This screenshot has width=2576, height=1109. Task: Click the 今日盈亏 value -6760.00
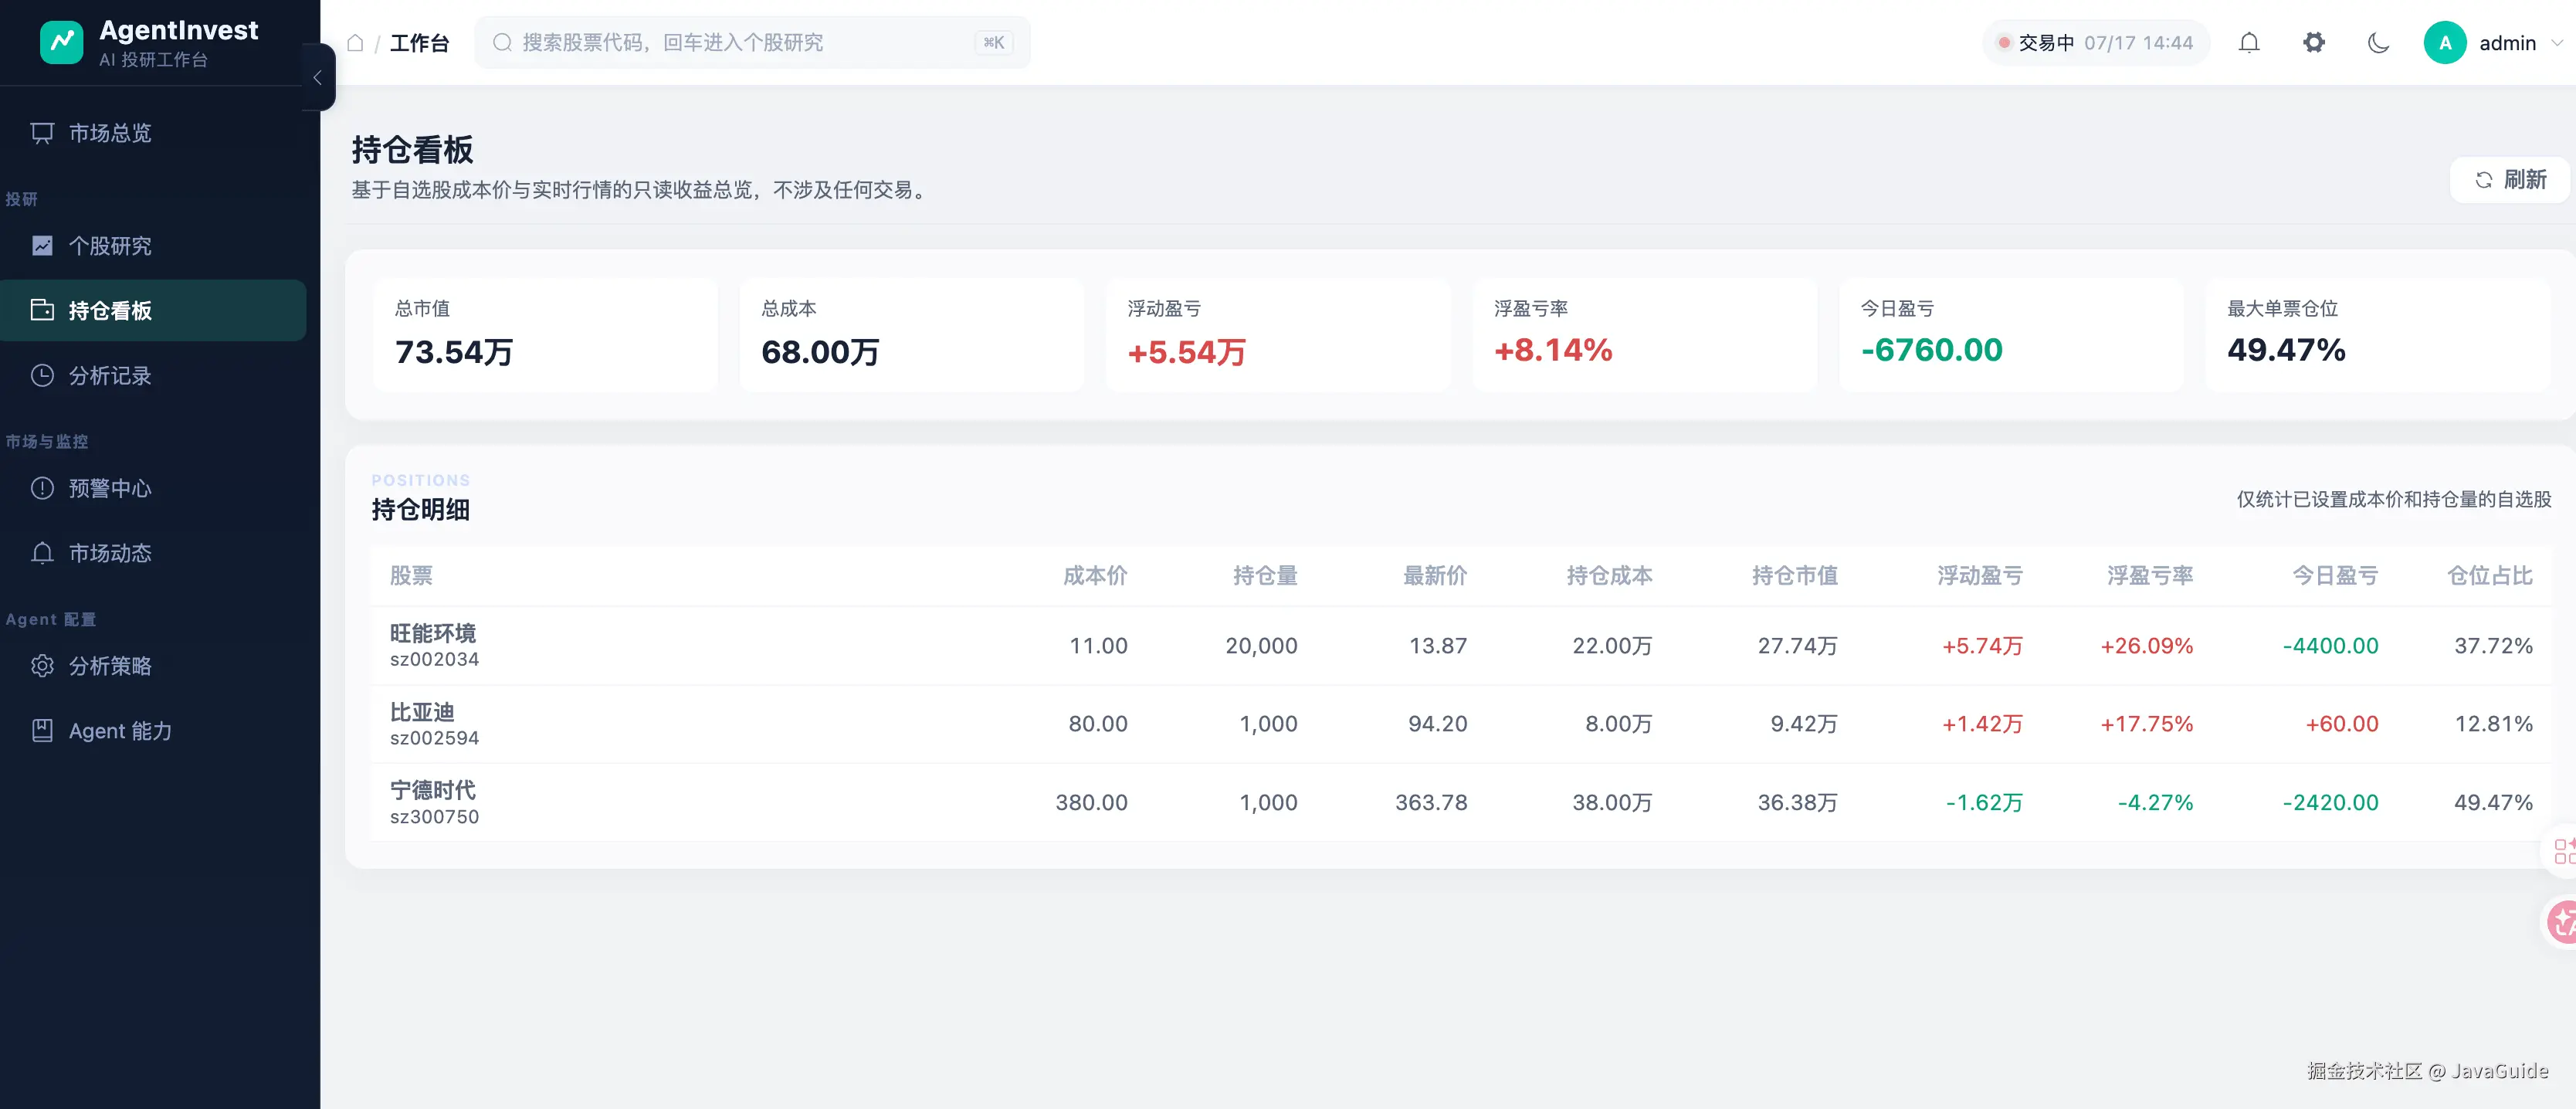(x=1931, y=350)
